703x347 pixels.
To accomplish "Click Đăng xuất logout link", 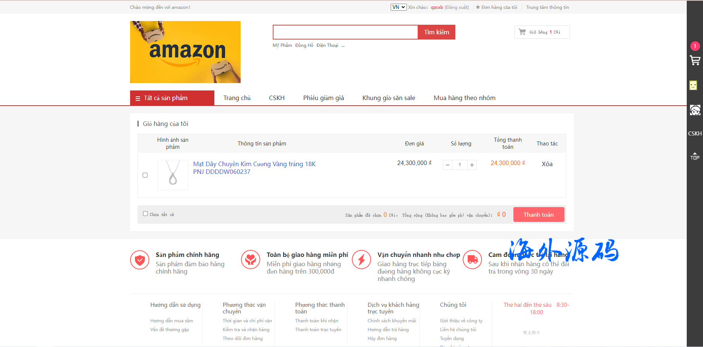I will [456, 7].
